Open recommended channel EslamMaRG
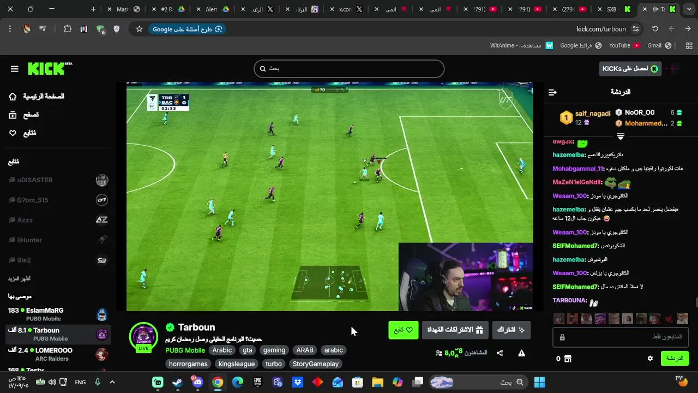The width and height of the screenshot is (698, 393). [58, 314]
